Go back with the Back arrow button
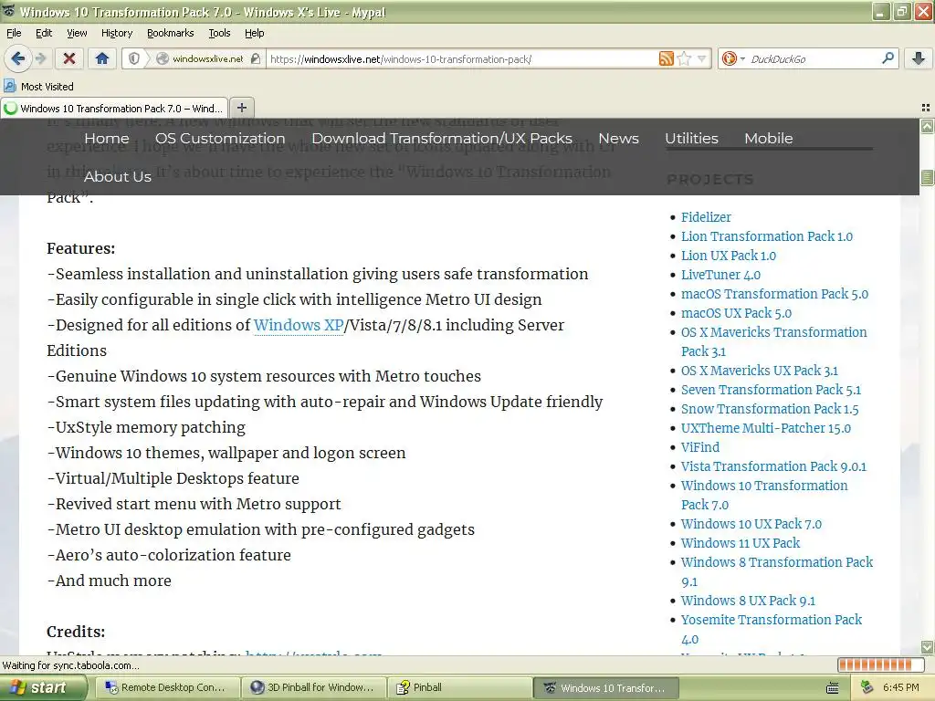 [x=17, y=58]
